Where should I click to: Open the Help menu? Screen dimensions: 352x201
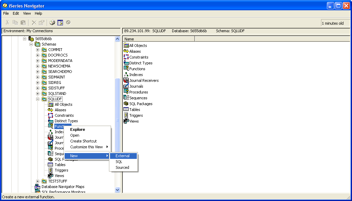coord(38,13)
